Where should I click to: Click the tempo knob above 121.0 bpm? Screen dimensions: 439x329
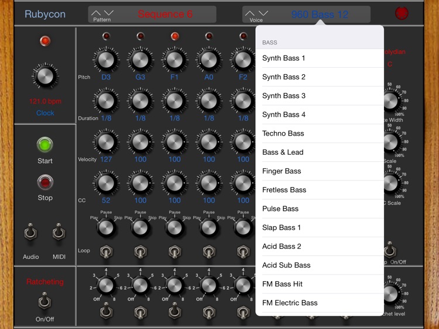click(45, 76)
